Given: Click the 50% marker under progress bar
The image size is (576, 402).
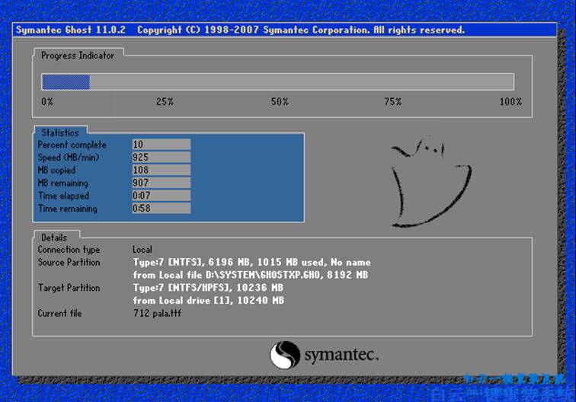Looking at the screenshot, I should tap(280, 102).
